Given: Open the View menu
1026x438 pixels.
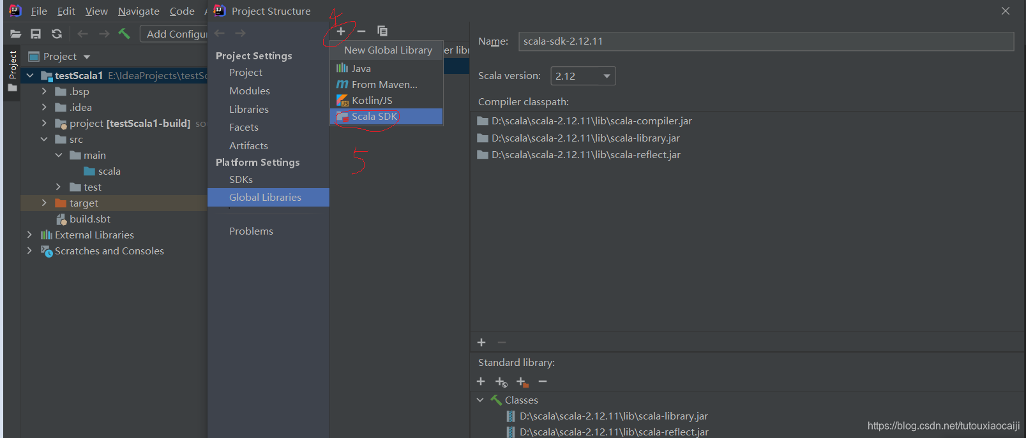Looking at the screenshot, I should [x=96, y=11].
